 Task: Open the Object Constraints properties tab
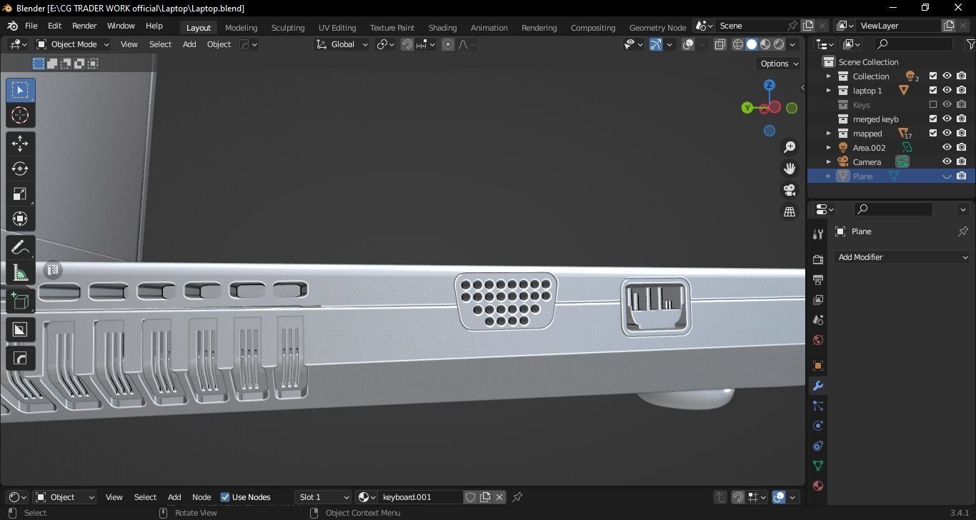pos(818,446)
